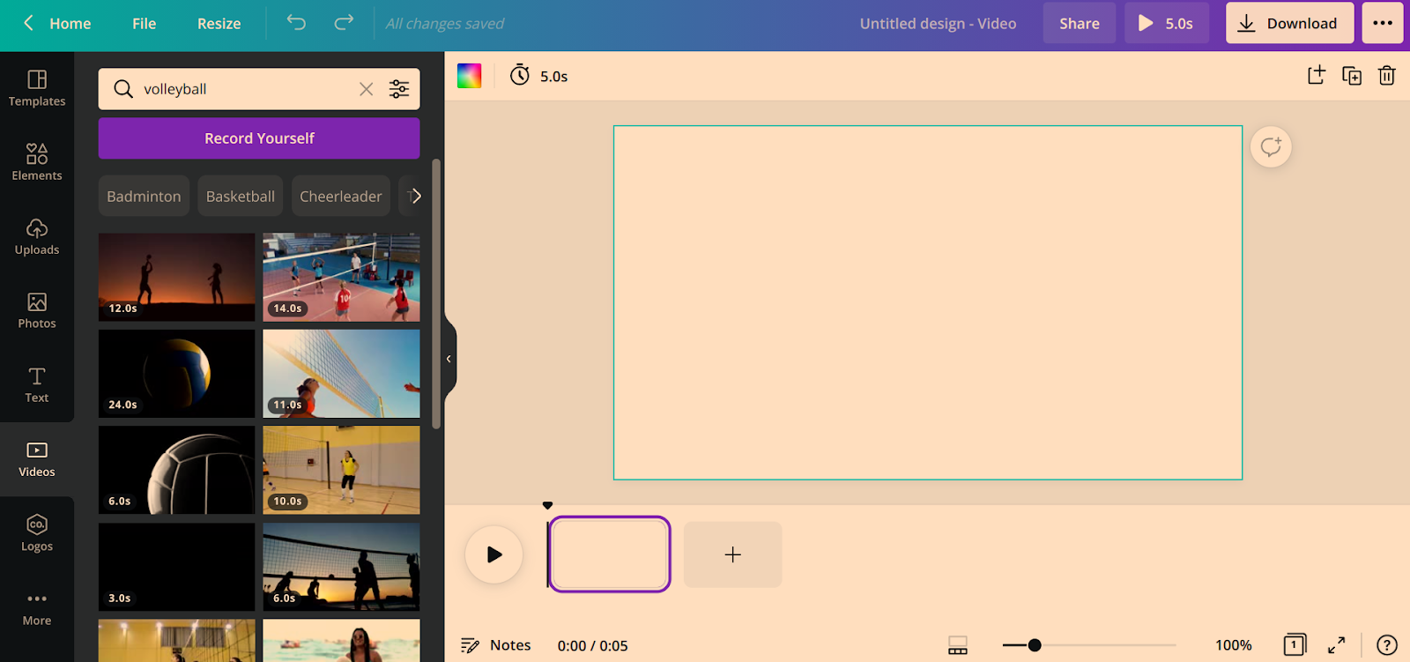Toggle the timeline view icon
The width and height of the screenshot is (1410, 662).
pos(958,645)
